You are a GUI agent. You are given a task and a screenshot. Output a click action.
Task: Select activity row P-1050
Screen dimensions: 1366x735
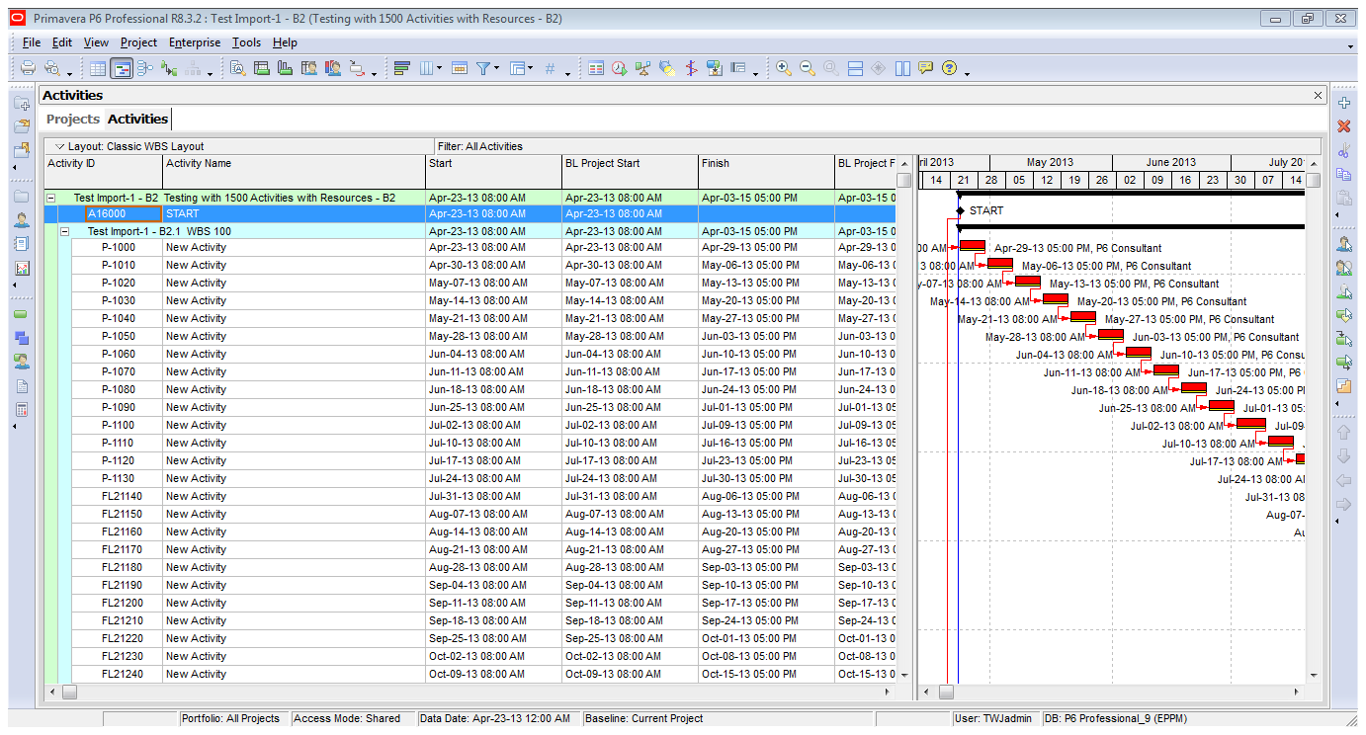coord(470,336)
